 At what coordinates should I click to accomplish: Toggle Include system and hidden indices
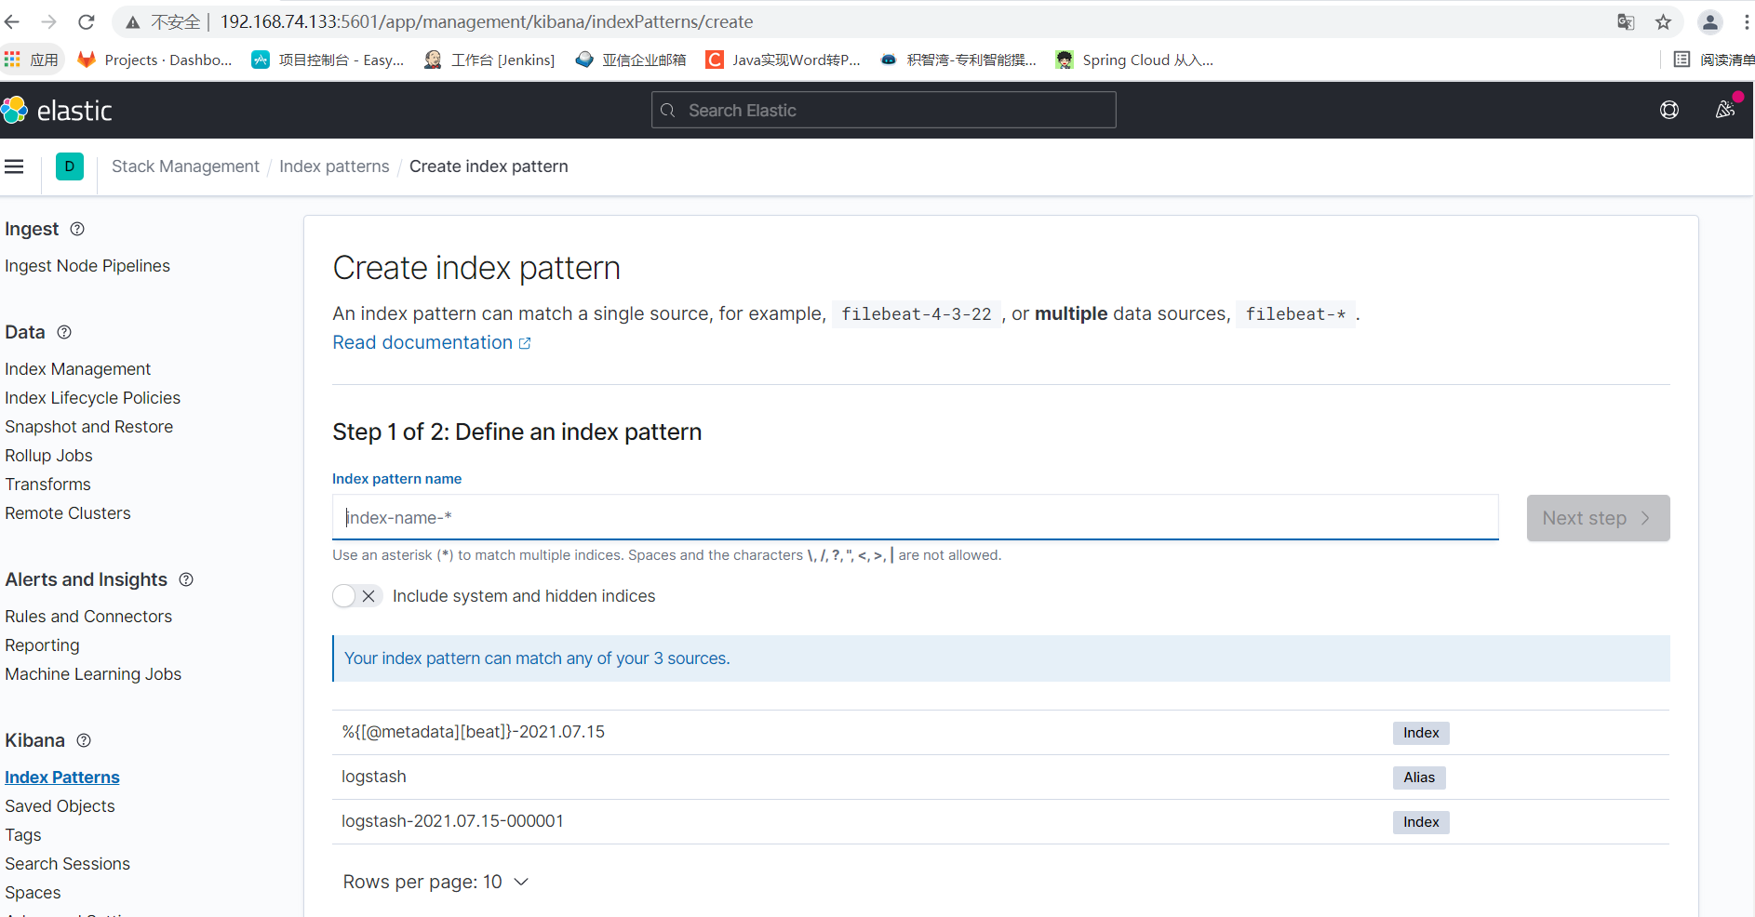[357, 596]
